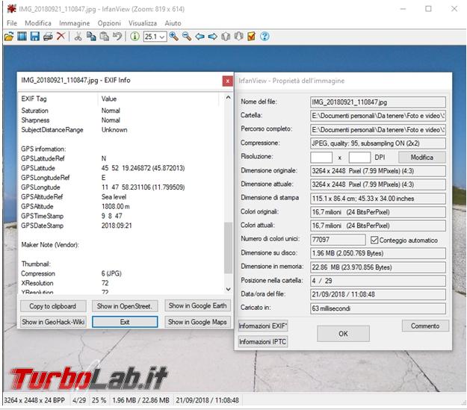Click the OK button in properties dialog
Image resolution: width=467 pixels, height=410 pixels.
pos(343,334)
